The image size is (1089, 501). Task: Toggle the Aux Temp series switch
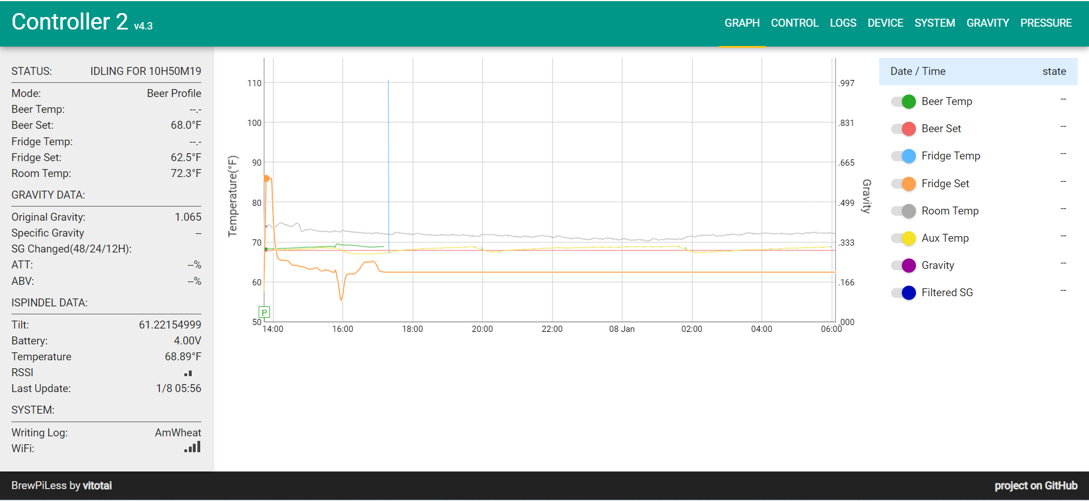[x=904, y=238]
